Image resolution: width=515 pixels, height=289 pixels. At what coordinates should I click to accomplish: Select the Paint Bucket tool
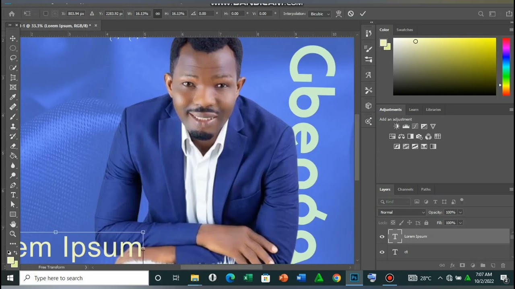click(x=13, y=156)
